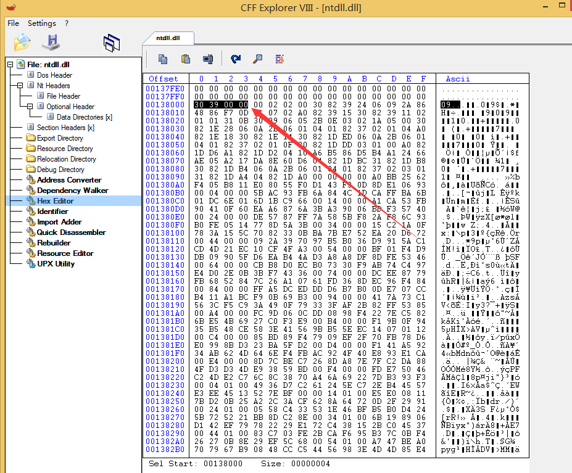Image resolution: width=572 pixels, height=473 pixels.
Task: Click the Sel Start 00138000 status text
Action: pyautogui.click(x=196, y=464)
